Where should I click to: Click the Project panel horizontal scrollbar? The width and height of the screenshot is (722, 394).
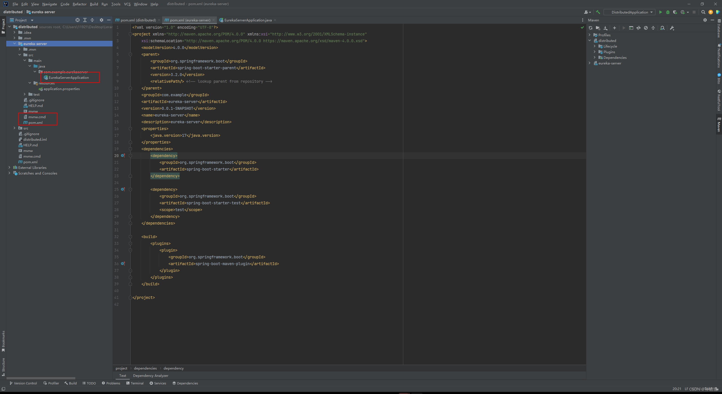tap(41, 378)
